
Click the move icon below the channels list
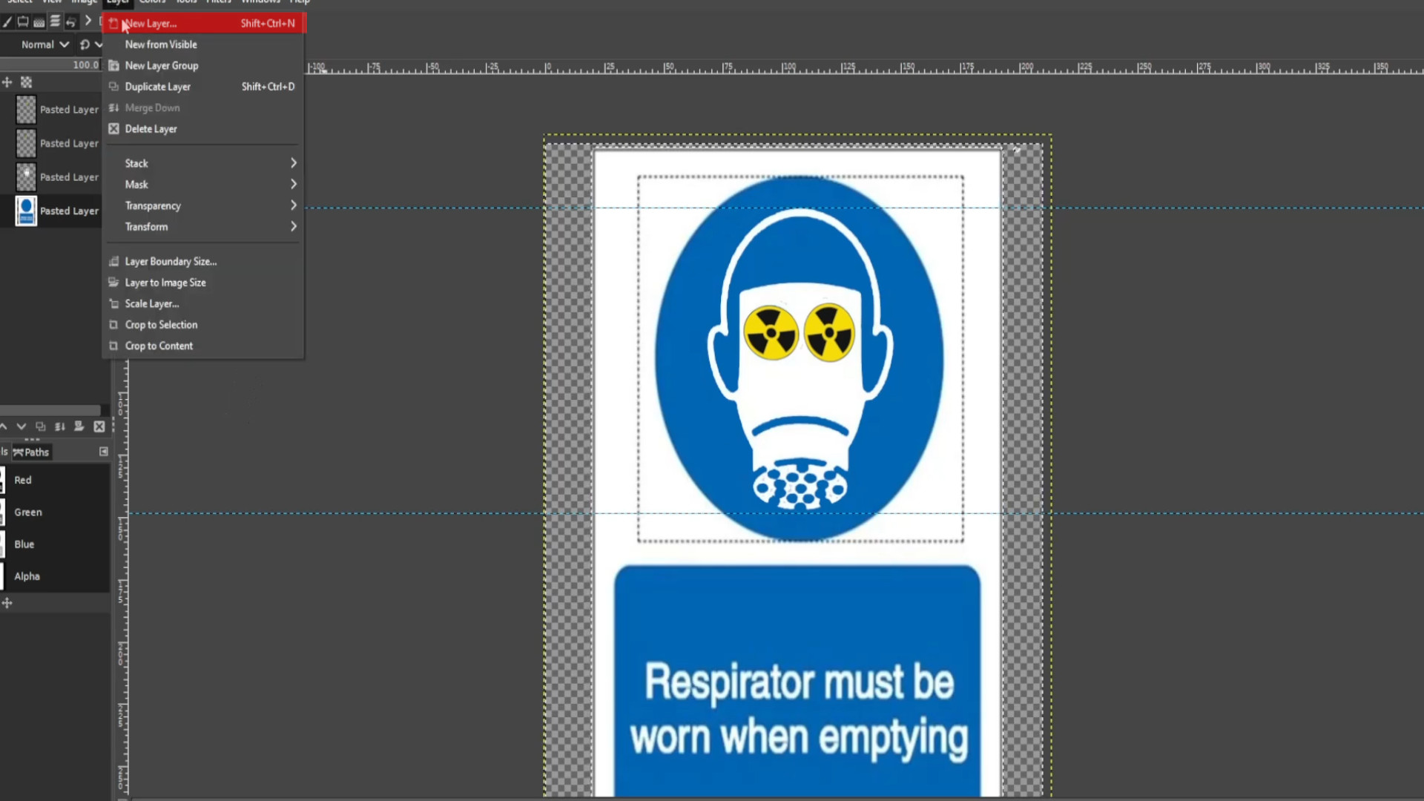(7, 603)
